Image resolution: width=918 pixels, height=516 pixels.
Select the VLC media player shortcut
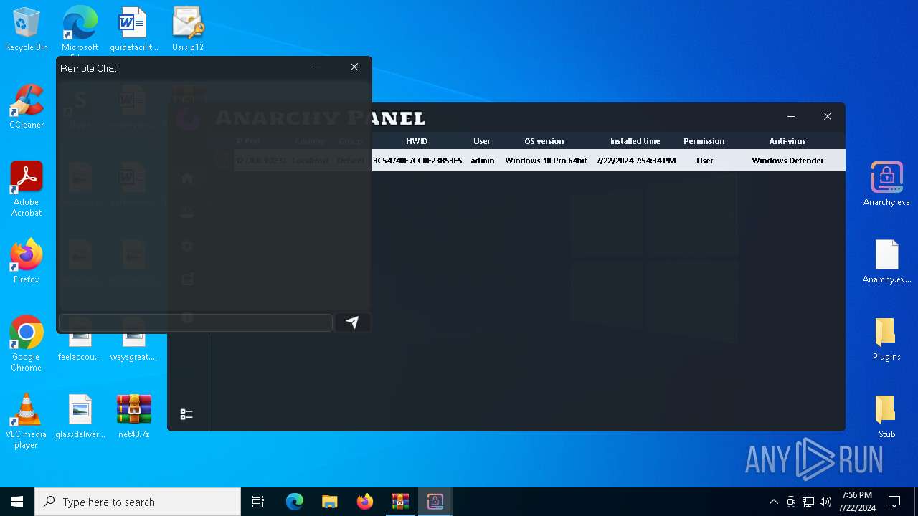(27, 421)
